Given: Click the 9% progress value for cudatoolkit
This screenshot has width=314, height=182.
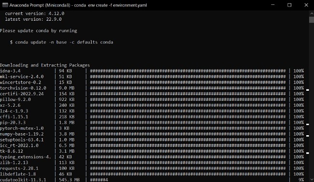Looking at the screenshot, I should tap(301, 180).
